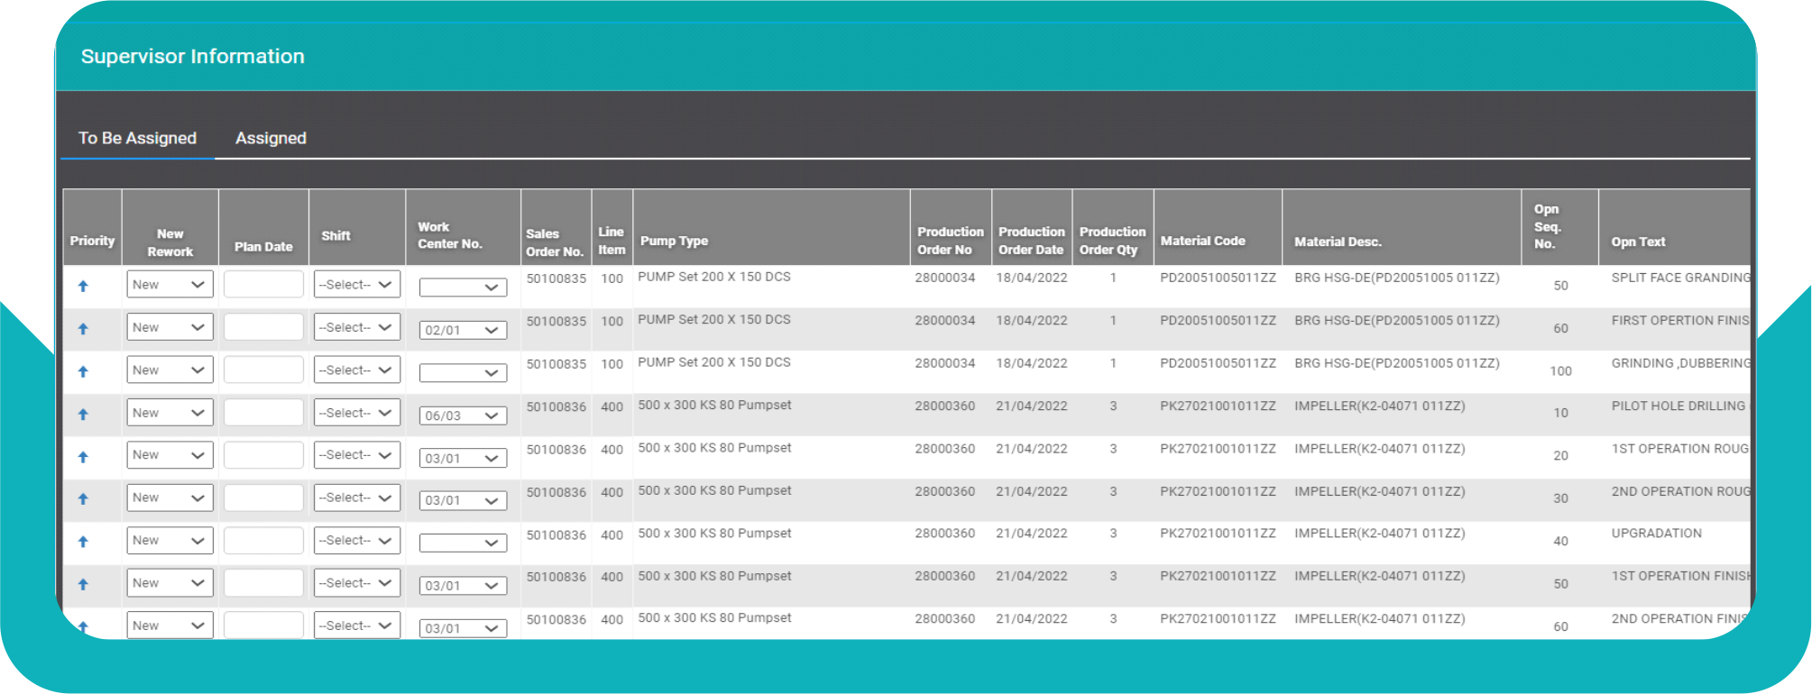Screen dimensions: 1812x694
Task: Click material code in PILOT HOLE DRILLING row
Action: click(1218, 406)
